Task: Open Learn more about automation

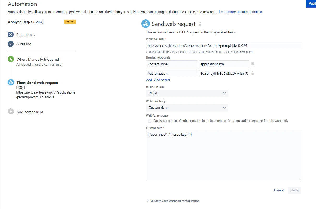Action: (240, 12)
